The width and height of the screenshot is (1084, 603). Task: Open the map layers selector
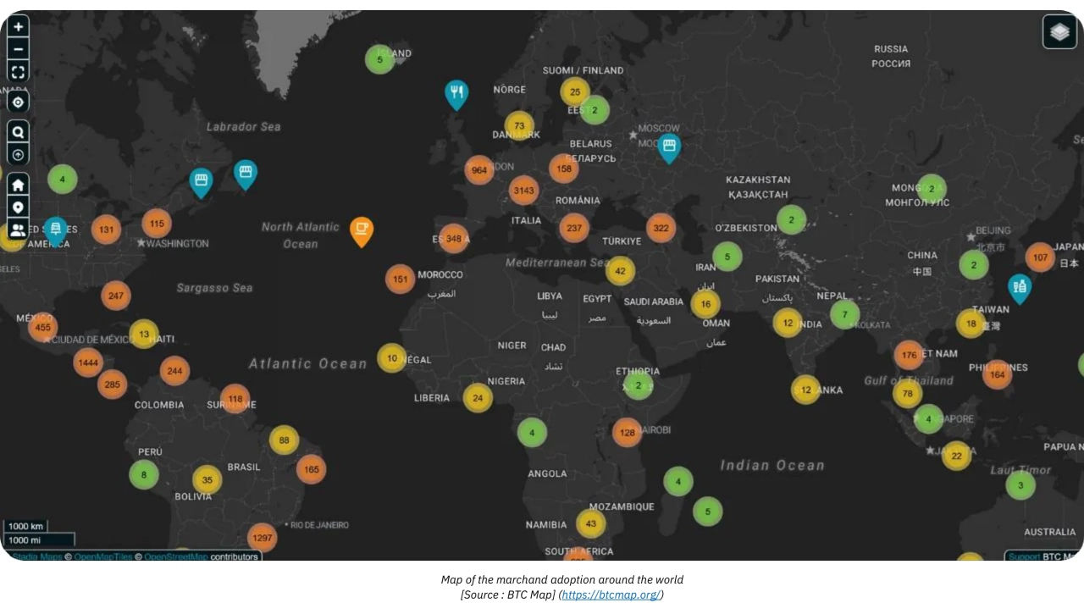tap(1059, 32)
